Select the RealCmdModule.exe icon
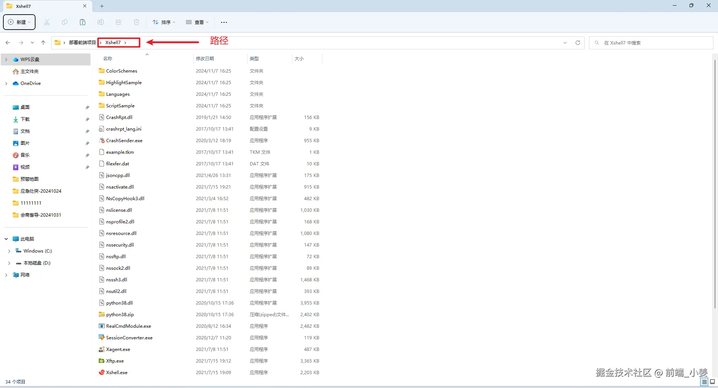 (x=102, y=326)
